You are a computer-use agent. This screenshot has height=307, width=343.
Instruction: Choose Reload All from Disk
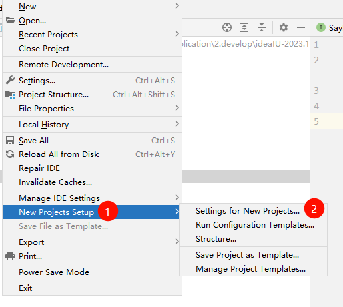tap(92, 154)
